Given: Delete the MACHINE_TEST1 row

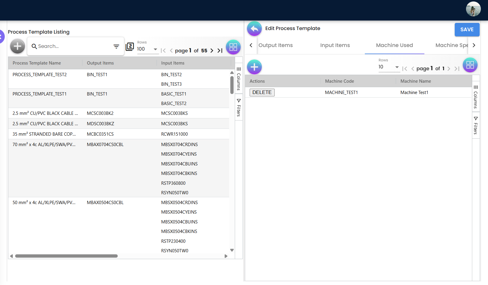Looking at the screenshot, I should (262, 93).
